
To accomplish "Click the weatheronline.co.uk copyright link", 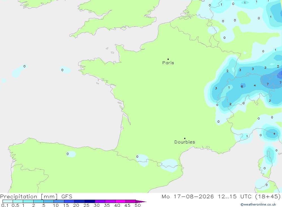I will click(258, 204).
